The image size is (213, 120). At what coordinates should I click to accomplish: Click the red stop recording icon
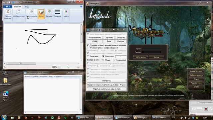coord(206,109)
